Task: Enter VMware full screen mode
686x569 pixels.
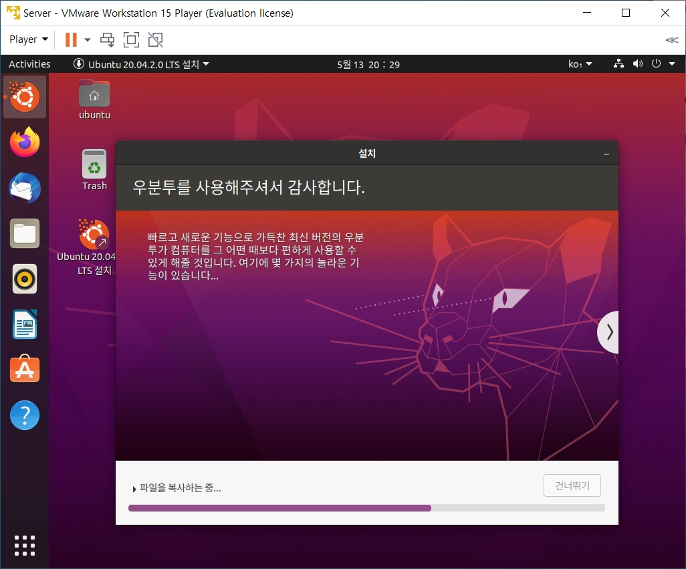Action: coord(131,40)
